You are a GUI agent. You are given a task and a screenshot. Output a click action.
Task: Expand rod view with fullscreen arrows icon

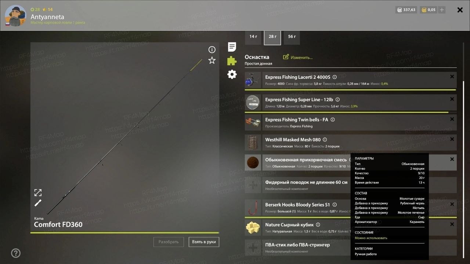point(38,192)
